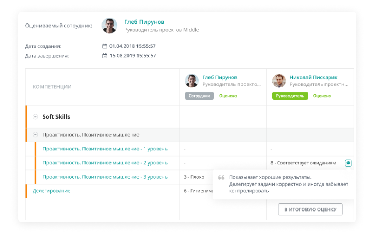Click the 3 - Плохо rating cell
The width and height of the screenshot is (374, 235).
pos(194,177)
